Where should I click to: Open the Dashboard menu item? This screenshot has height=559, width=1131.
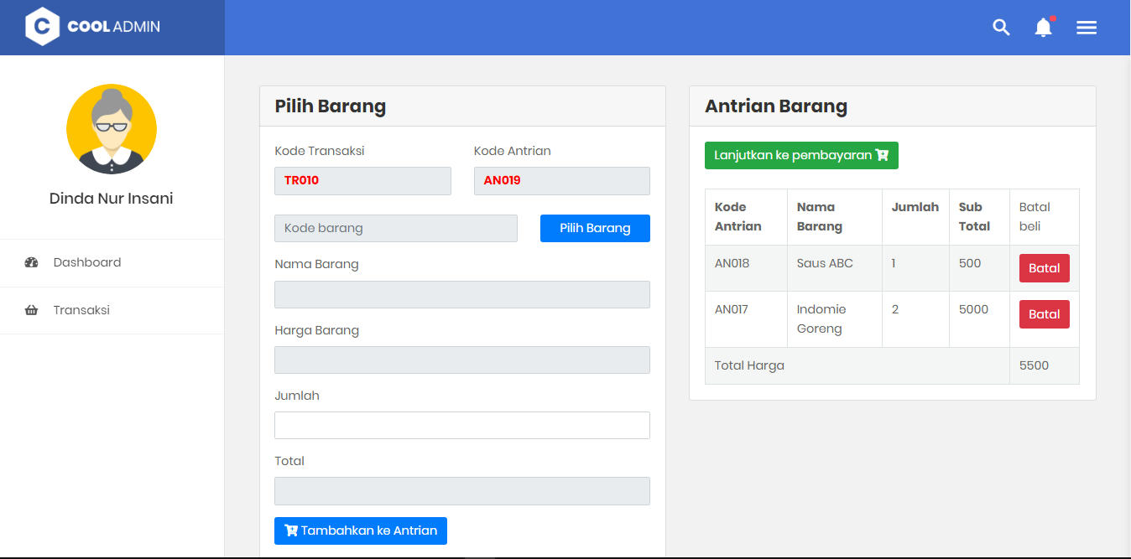pos(86,261)
